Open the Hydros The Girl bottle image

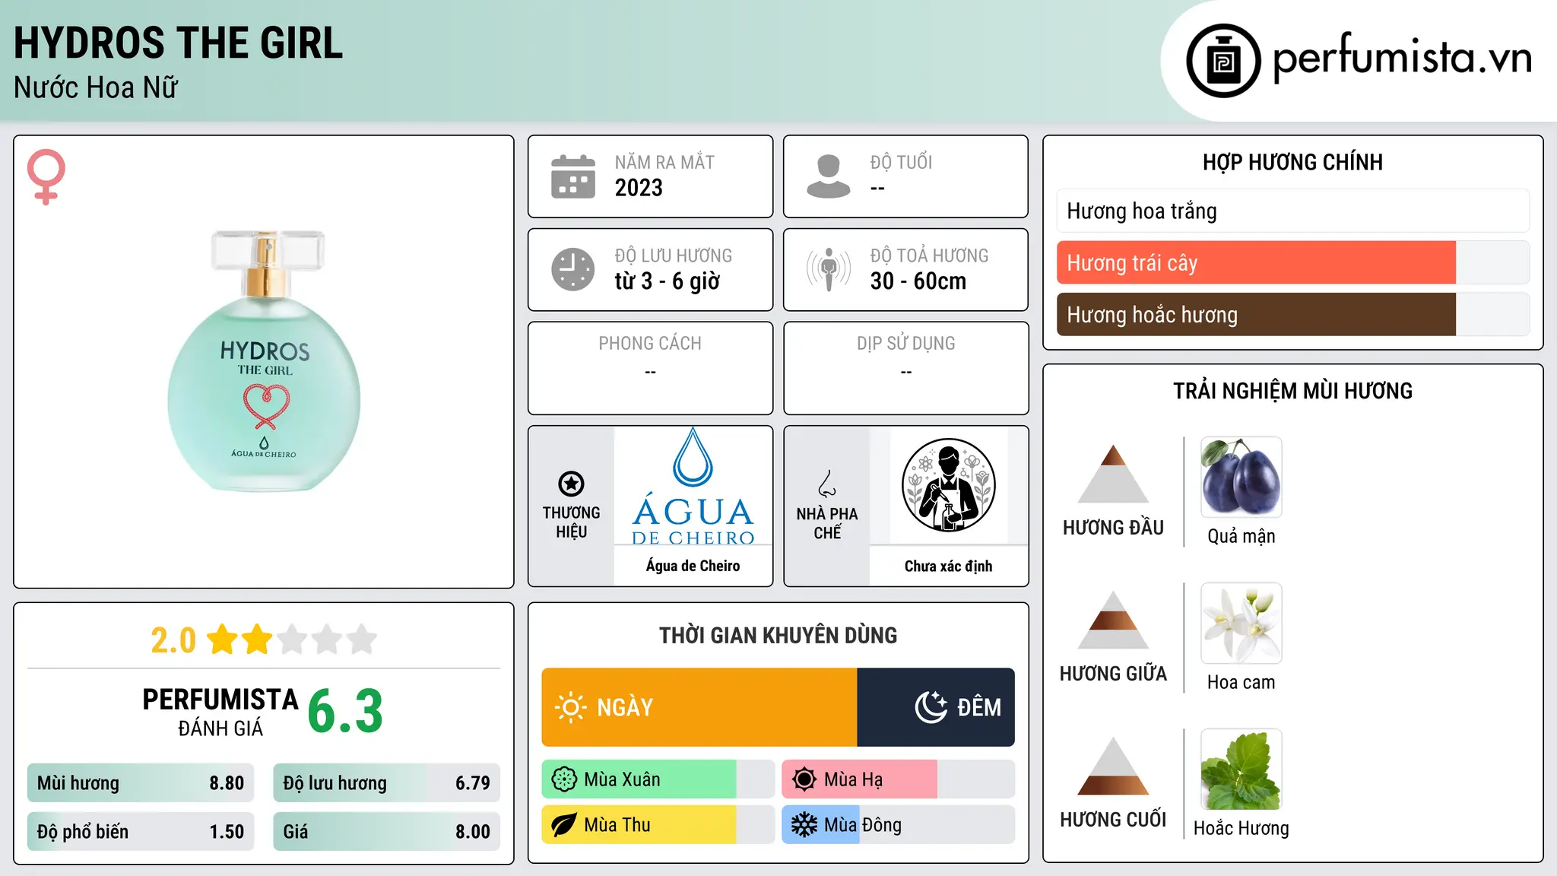click(264, 361)
